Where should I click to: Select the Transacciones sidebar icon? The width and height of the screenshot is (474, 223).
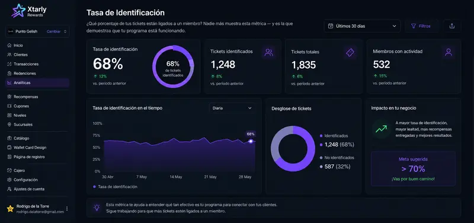pos(9,64)
